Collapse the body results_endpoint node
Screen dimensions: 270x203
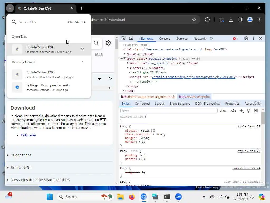coord(124,58)
